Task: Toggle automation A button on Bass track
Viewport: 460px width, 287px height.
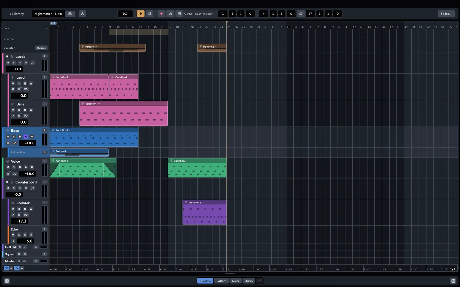Action: point(26,136)
